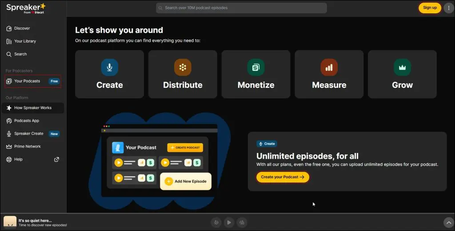Click the Create your Podcast button
Screen dimensions: 455x231
[283, 177]
